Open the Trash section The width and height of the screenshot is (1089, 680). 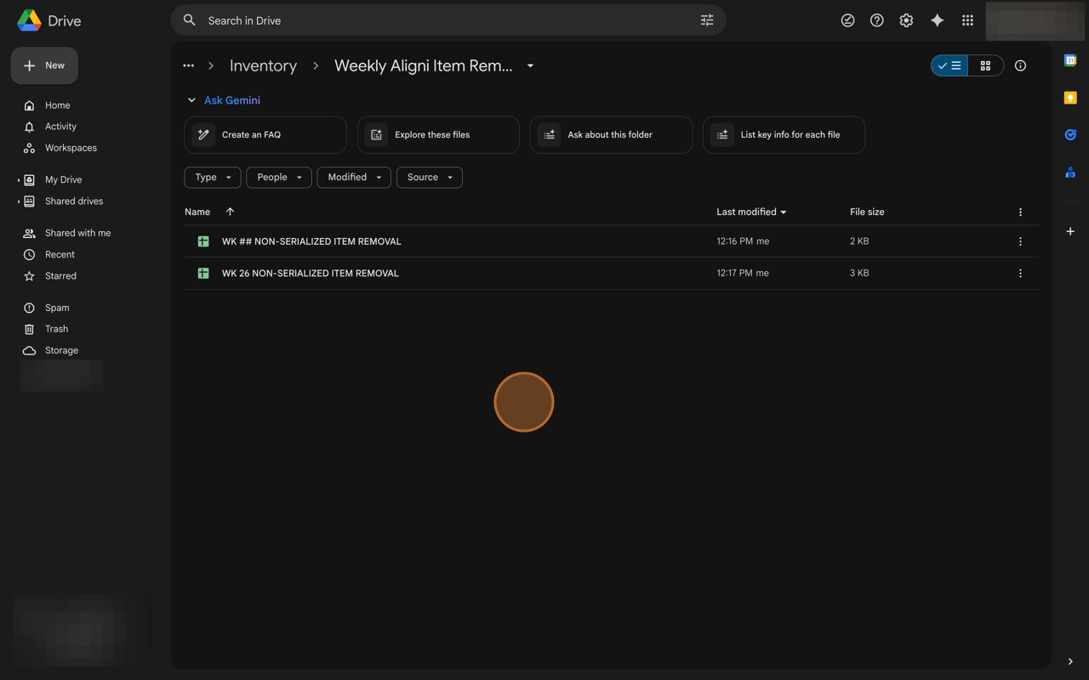[x=56, y=329]
